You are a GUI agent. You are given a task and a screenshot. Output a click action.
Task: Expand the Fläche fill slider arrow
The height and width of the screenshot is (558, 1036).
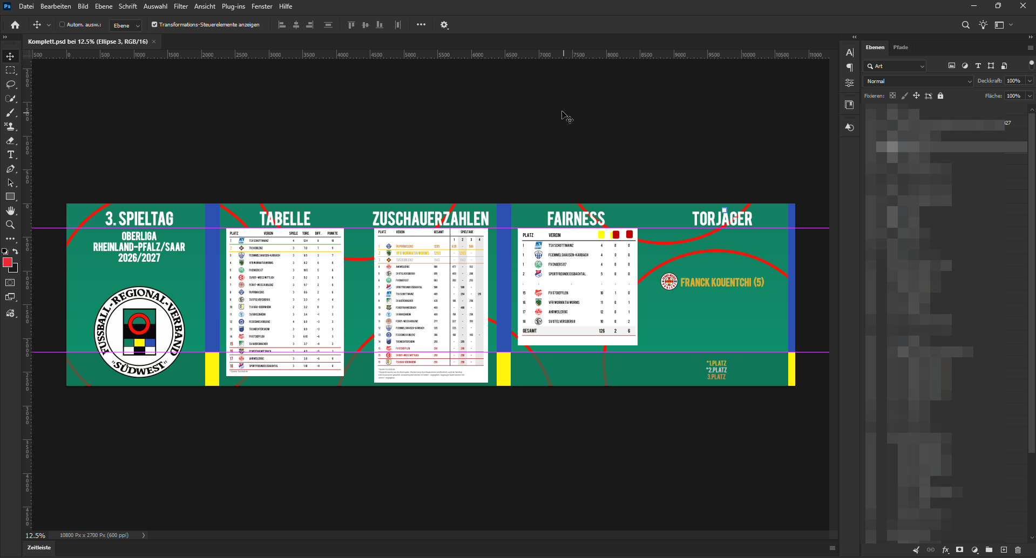(1030, 96)
